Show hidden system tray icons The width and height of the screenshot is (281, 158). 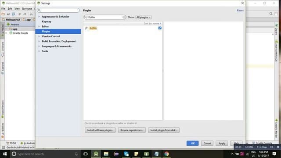pos(232,154)
